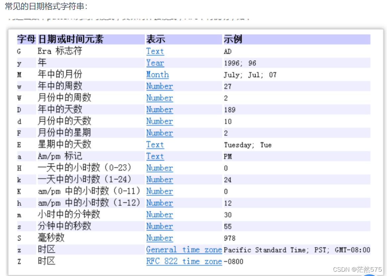The image size is (387, 276).
Task: Open the Text link in the Era row
Action: pyautogui.click(x=155, y=51)
